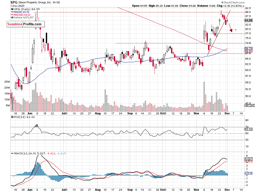This screenshot has height=192, width=255.
Task: Click the Close 84.99 value in the header
Action: click(188, 6)
